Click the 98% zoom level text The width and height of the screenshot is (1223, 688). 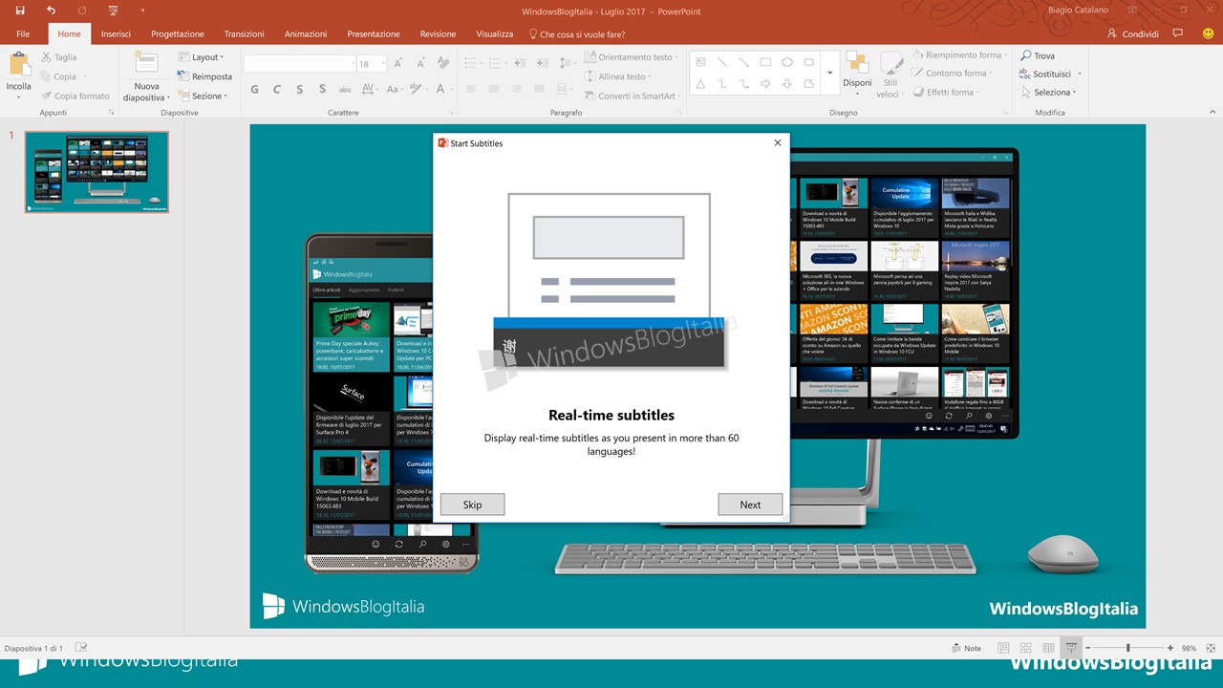(1190, 648)
